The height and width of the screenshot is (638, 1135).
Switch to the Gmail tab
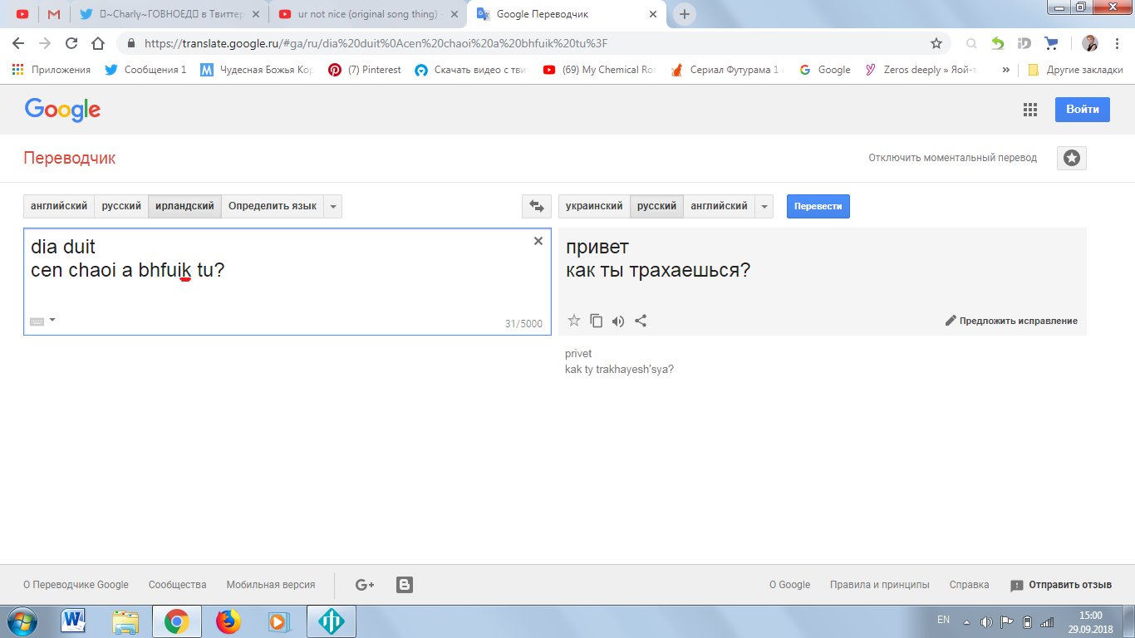54,14
